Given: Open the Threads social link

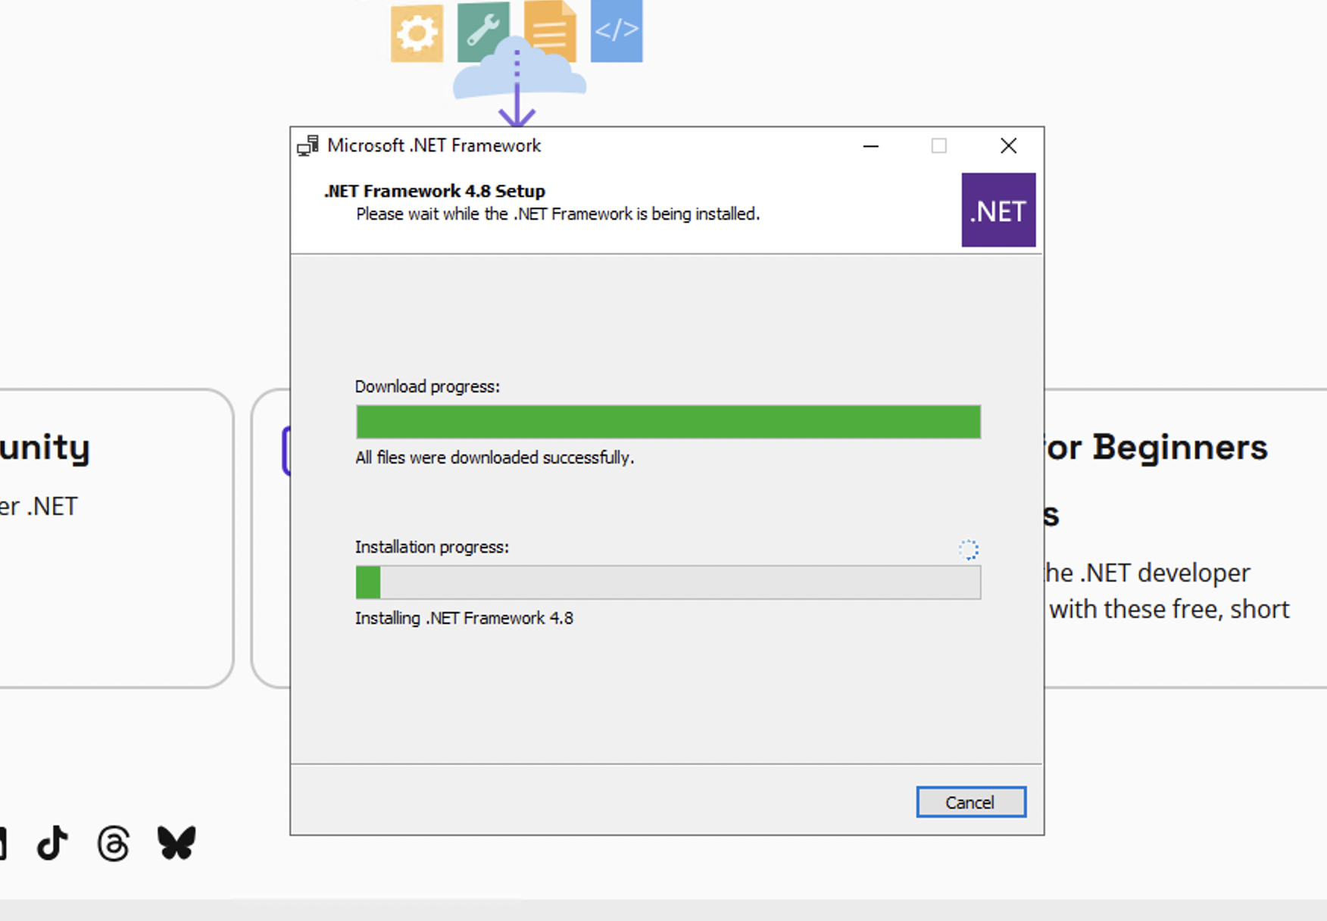Looking at the screenshot, I should tap(114, 843).
